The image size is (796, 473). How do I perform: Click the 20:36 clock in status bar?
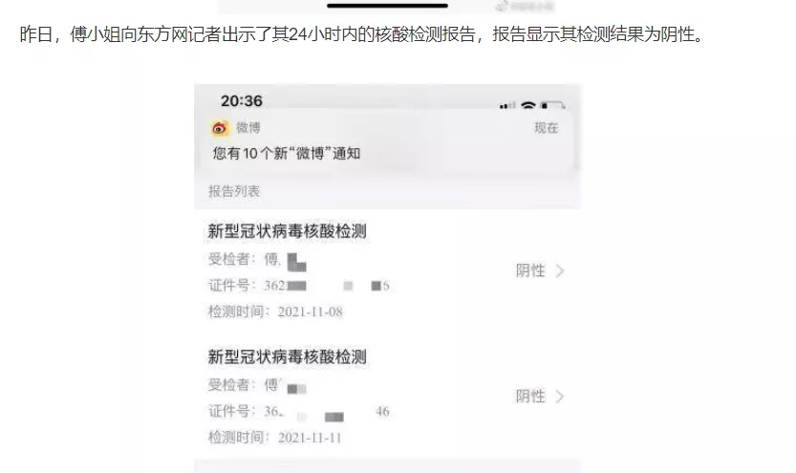(242, 101)
